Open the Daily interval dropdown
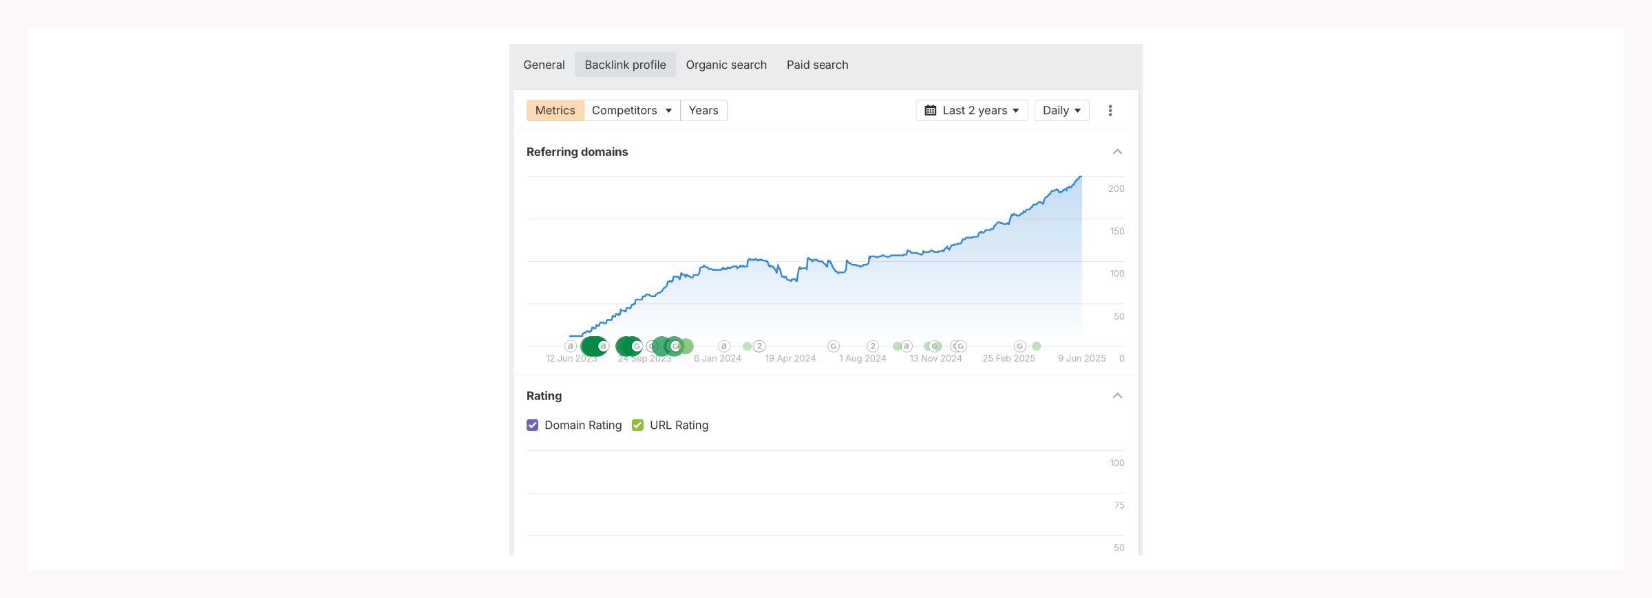 (x=1061, y=111)
